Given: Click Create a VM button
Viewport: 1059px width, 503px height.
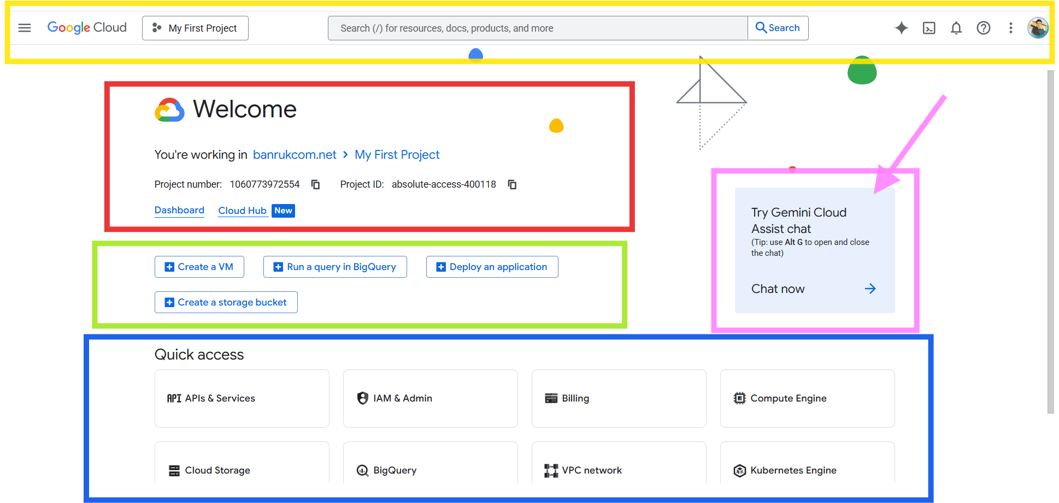Looking at the screenshot, I should point(199,267).
